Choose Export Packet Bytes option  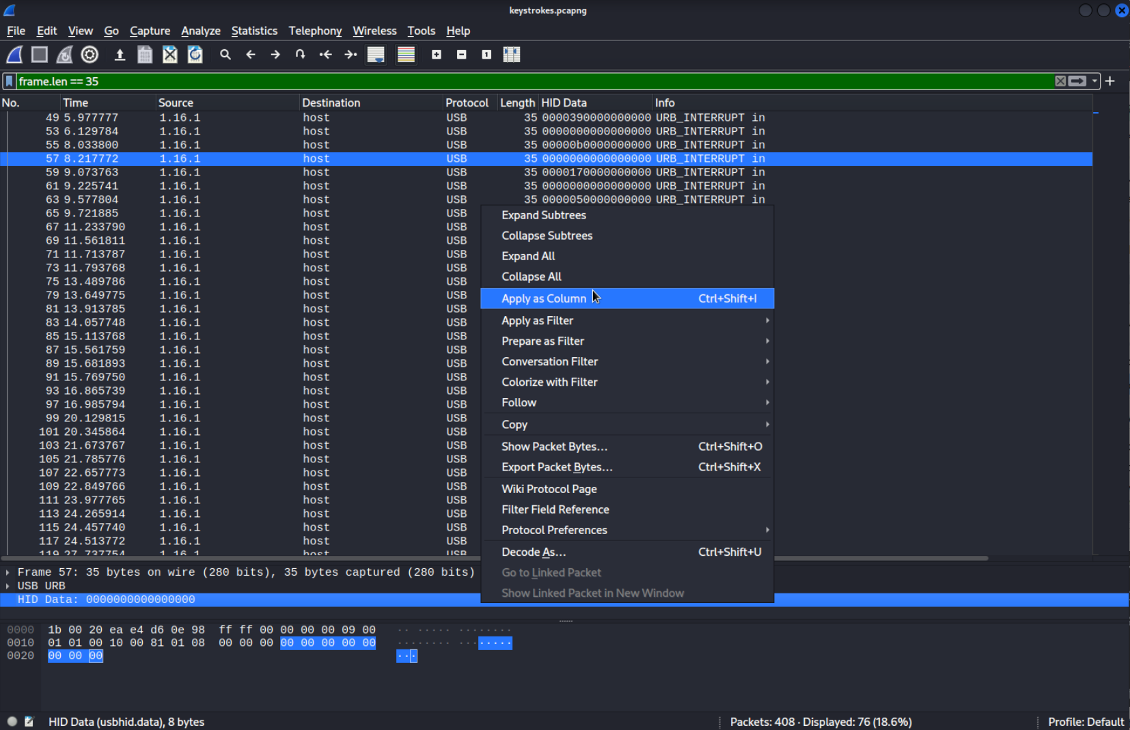pyautogui.click(x=627, y=467)
